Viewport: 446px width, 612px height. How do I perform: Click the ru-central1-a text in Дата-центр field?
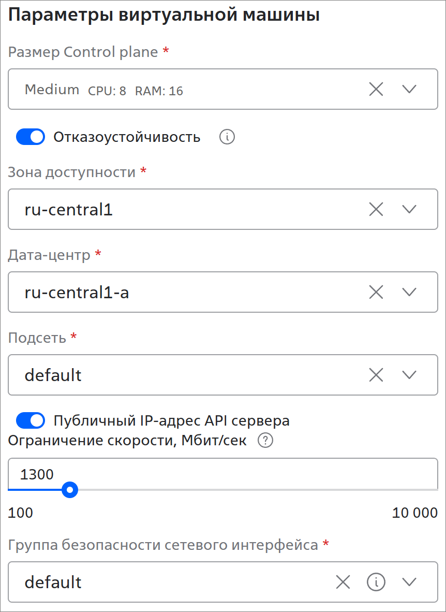pyautogui.click(x=77, y=293)
